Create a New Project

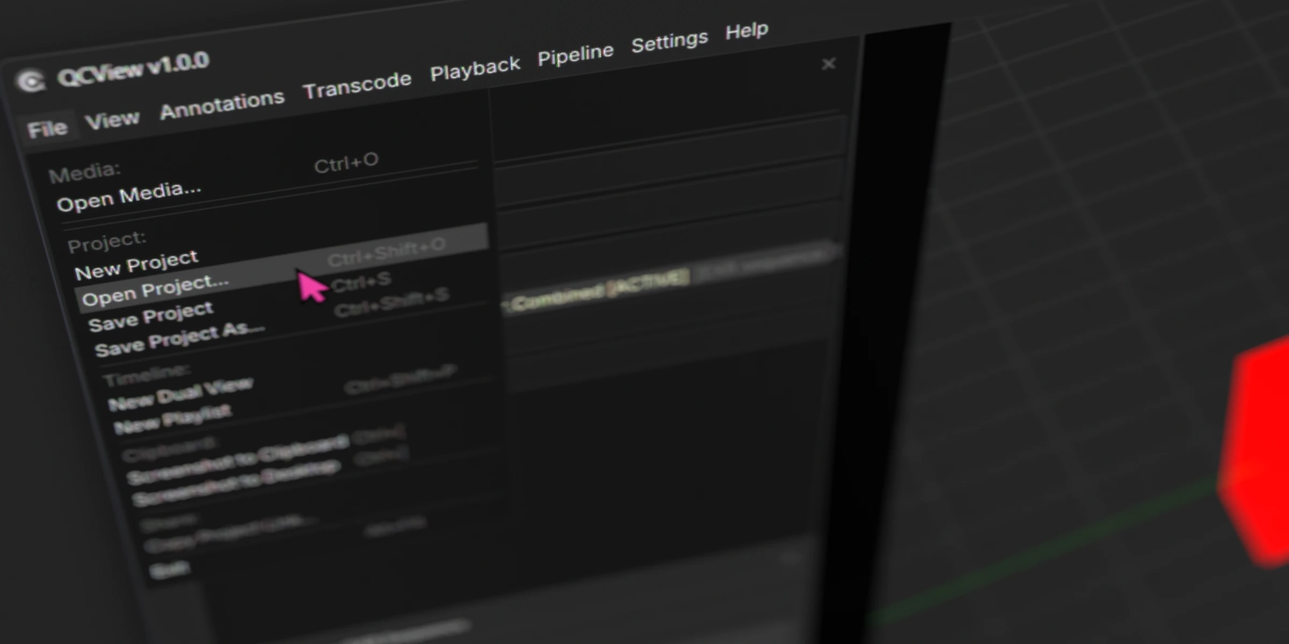coord(136,262)
